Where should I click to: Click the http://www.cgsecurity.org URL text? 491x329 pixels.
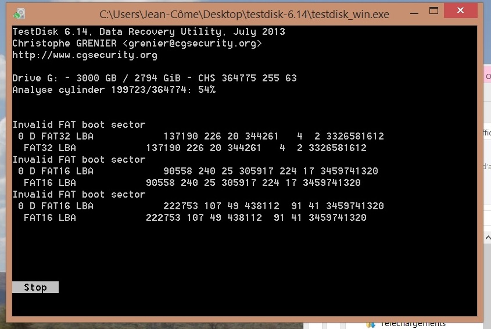(85, 55)
